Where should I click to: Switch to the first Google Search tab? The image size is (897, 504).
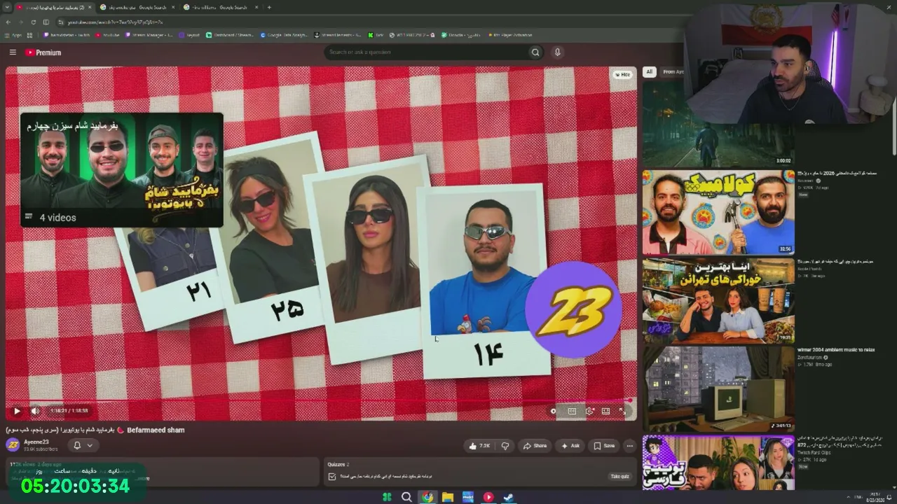click(137, 7)
